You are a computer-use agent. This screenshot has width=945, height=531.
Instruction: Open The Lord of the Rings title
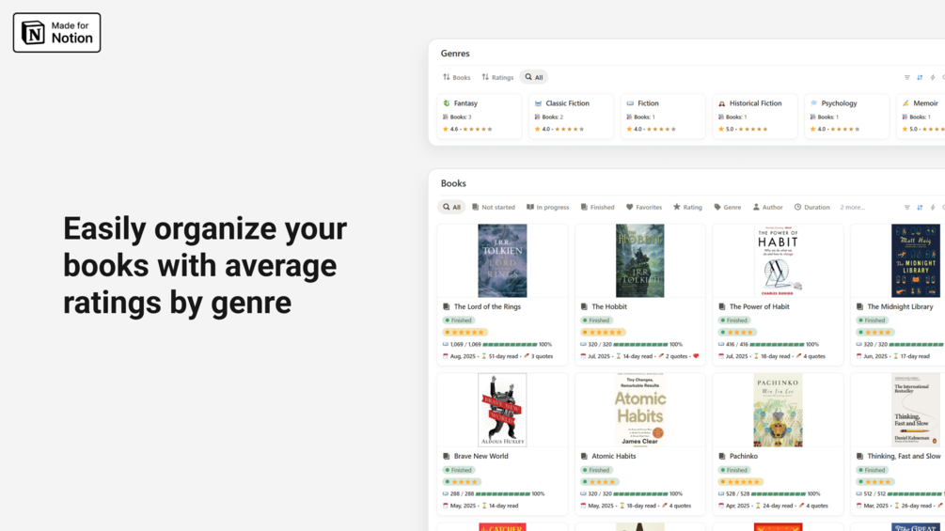point(487,306)
